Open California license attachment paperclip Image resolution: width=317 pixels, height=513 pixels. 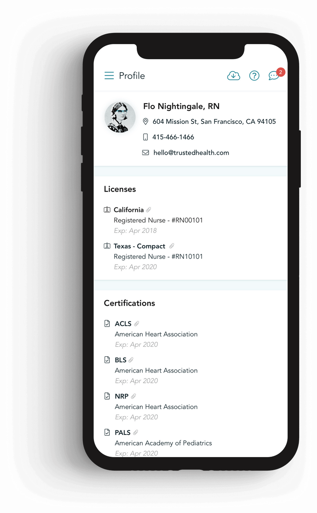pyautogui.click(x=149, y=210)
